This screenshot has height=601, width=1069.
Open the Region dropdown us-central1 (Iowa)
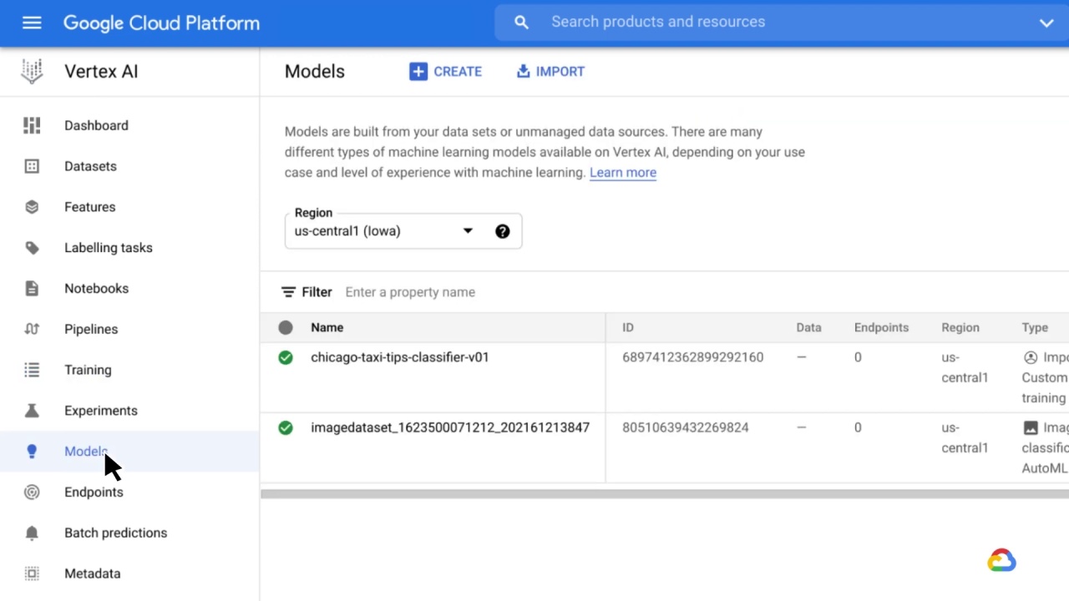point(403,231)
